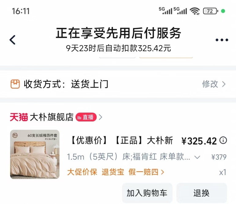Tap the 退货宝 service label

[x=113, y=172]
